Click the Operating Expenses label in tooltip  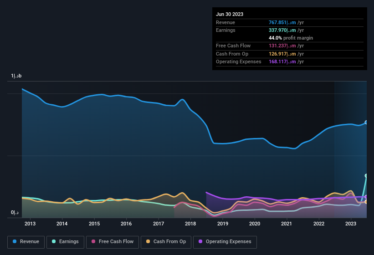(239, 62)
